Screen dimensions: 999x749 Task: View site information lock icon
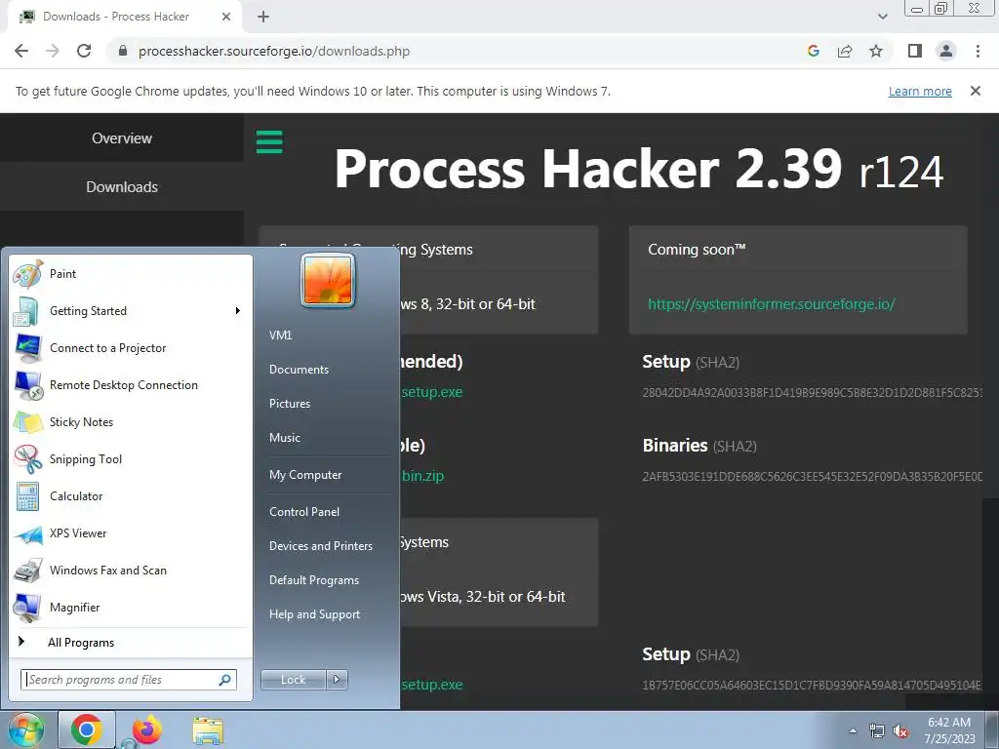[123, 51]
